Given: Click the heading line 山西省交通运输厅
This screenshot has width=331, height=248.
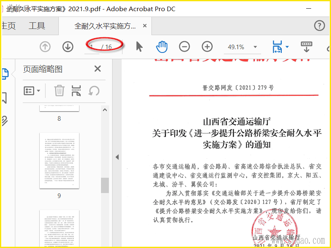Looking at the screenshot, I should (237, 122).
